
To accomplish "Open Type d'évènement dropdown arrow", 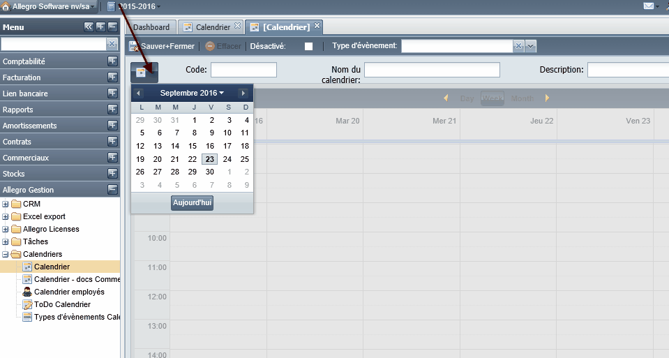I will coord(530,46).
